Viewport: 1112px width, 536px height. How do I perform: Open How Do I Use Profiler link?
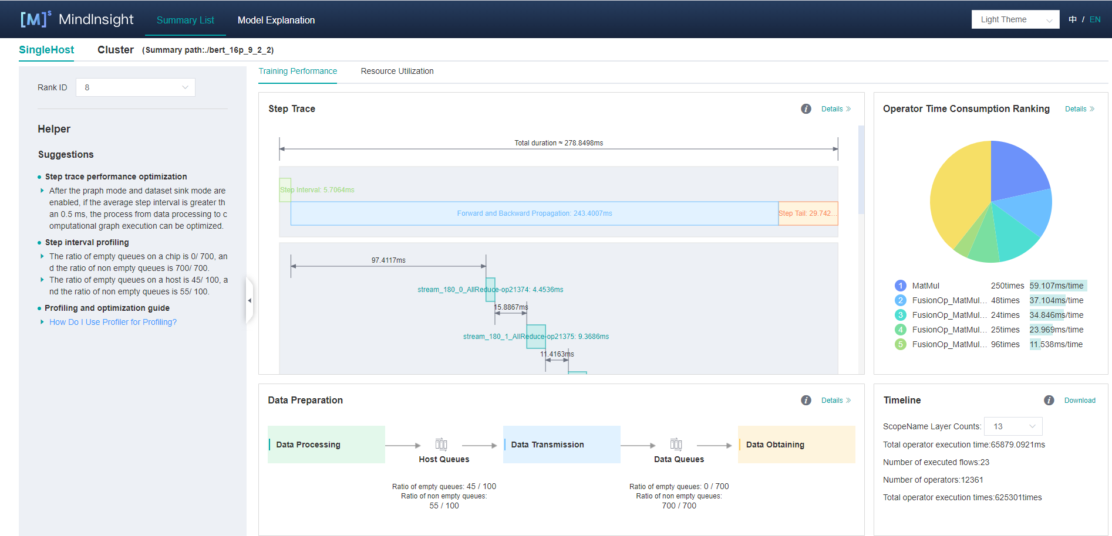[x=113, y=322]
